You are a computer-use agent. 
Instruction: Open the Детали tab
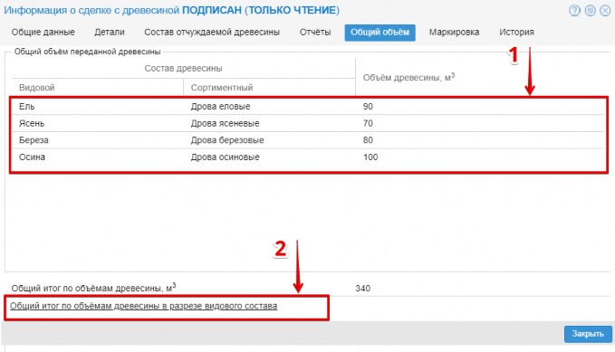coord(110,33)
